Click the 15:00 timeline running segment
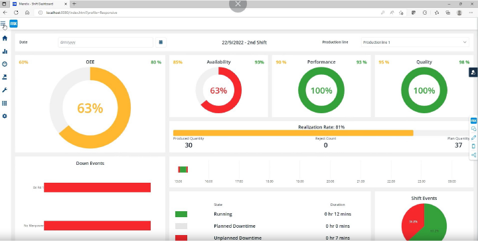Viewport: 478px width, 241px height. click(x=183, y=169)
